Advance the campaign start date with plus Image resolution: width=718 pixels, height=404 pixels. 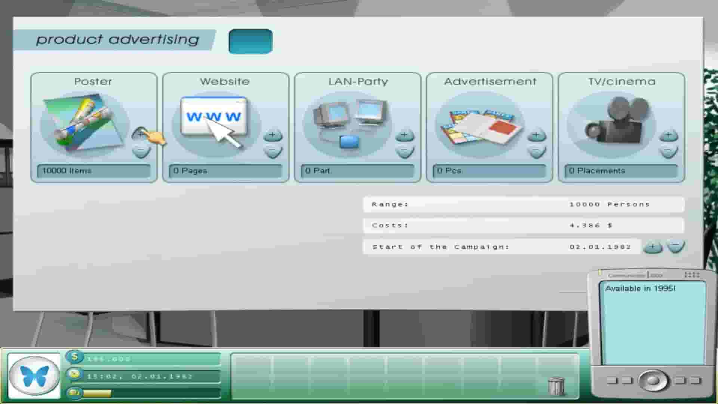[x=653, y=247]
